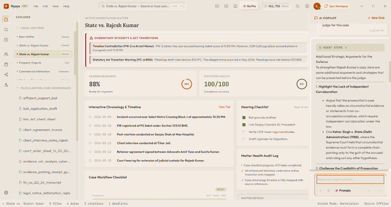Open the Edit menu
The width and height of the screenshot is (391, 207).
click(45, 6)
